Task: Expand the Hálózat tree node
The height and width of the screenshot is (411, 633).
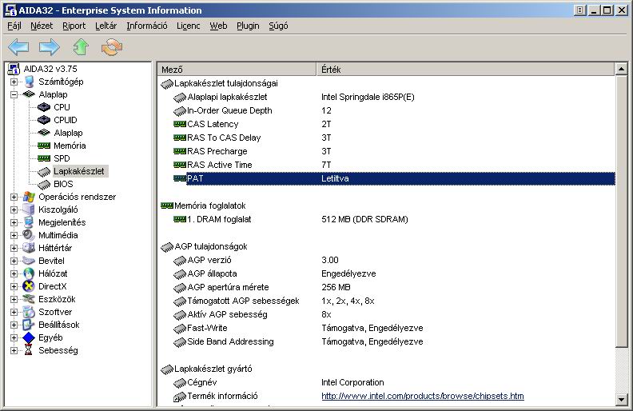Action: pos(14,273)
